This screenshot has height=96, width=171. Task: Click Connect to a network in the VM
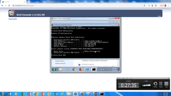point(88,64)
